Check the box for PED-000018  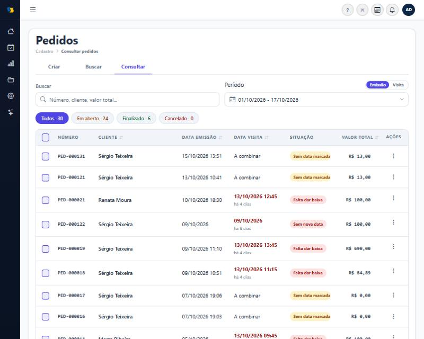click(46, 273)
